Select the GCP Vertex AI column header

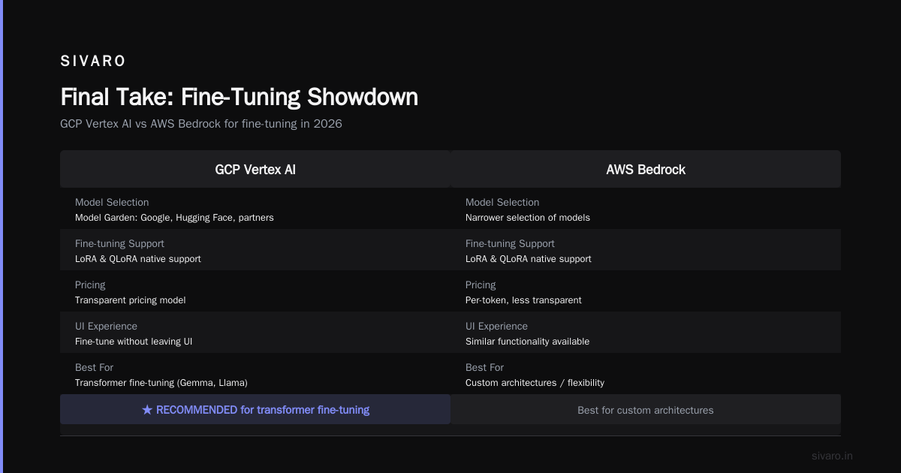tap(255, 169)
